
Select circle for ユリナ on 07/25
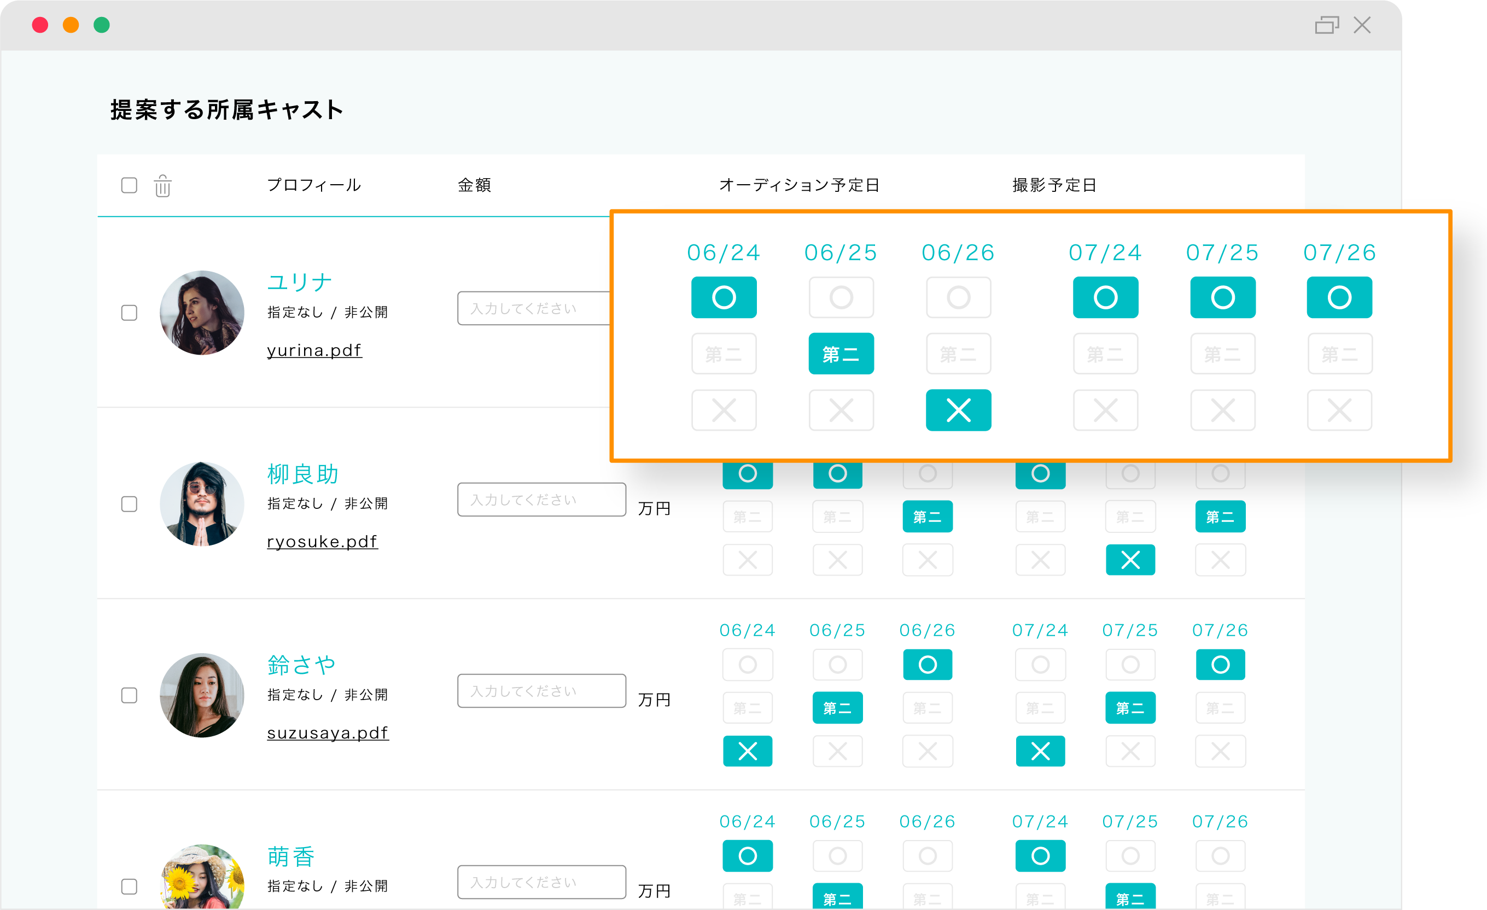(x=1223, y=297)
